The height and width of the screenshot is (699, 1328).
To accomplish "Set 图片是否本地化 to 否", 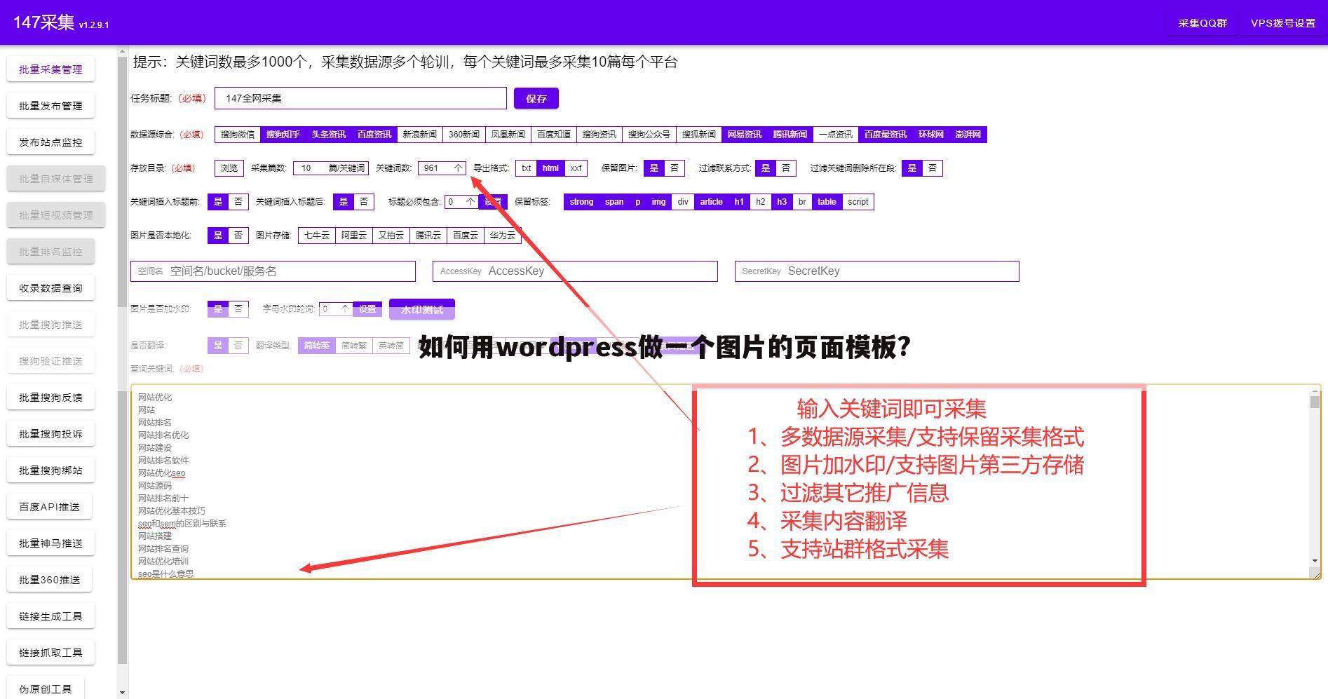I will tap(238, 236).
